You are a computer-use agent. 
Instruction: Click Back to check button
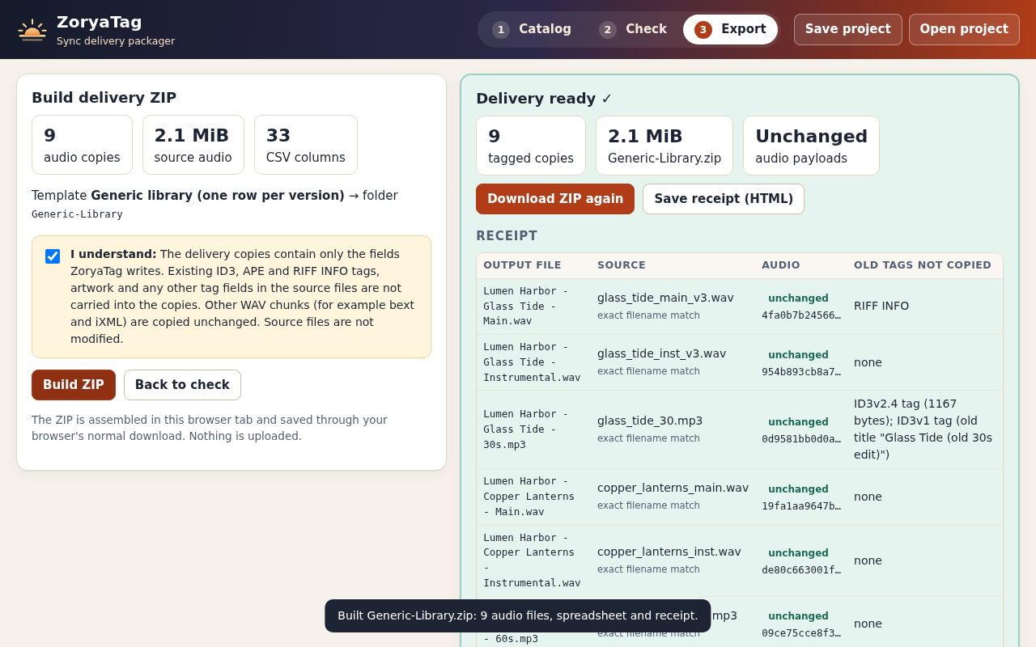pos(182,385)
